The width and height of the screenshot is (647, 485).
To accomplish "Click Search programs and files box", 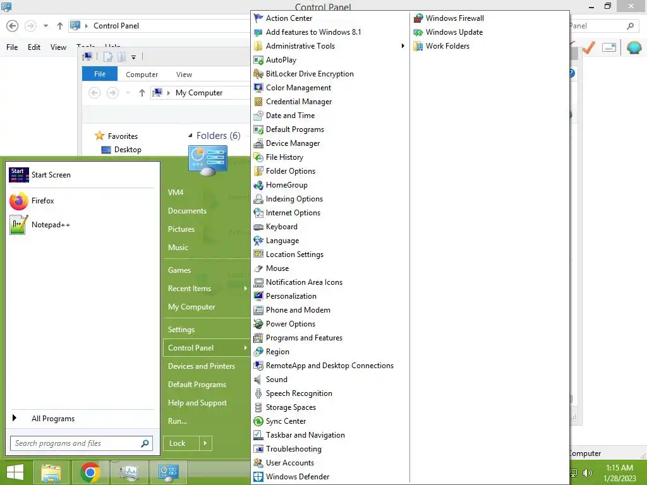I will tap(82, 443).
